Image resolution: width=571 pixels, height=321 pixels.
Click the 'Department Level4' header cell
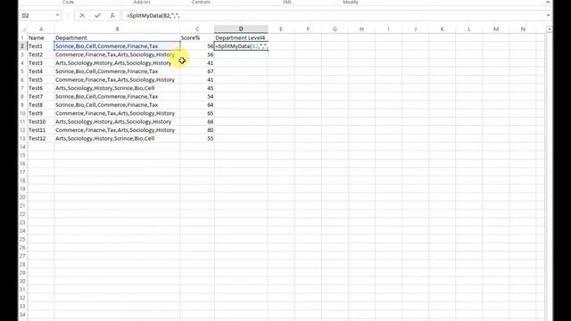click(241, 37)
